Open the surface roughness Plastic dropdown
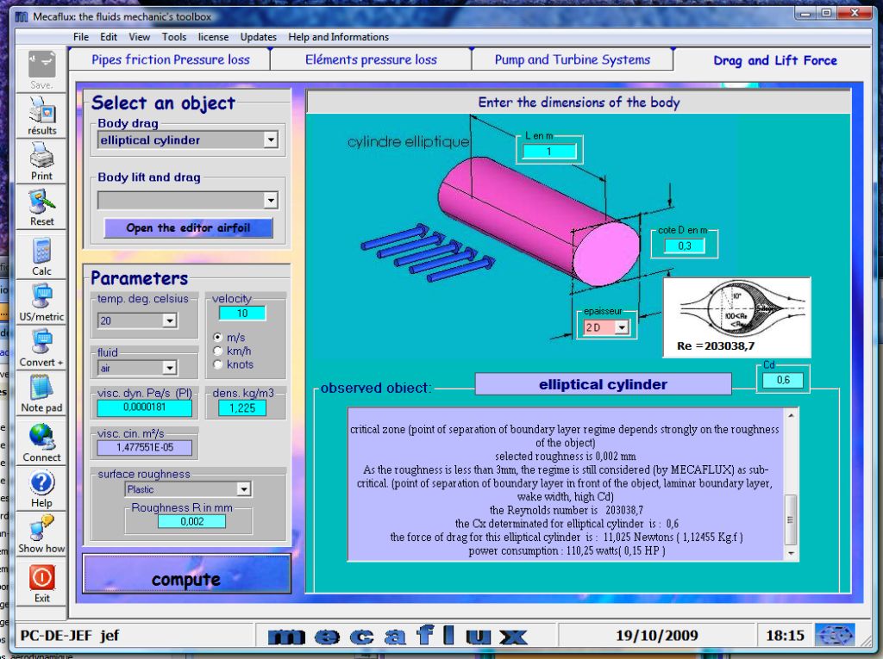883x659 pixels. (x=243, y=489)
